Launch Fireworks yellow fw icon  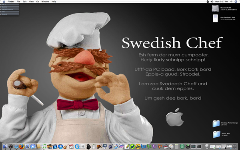point(138,146)
